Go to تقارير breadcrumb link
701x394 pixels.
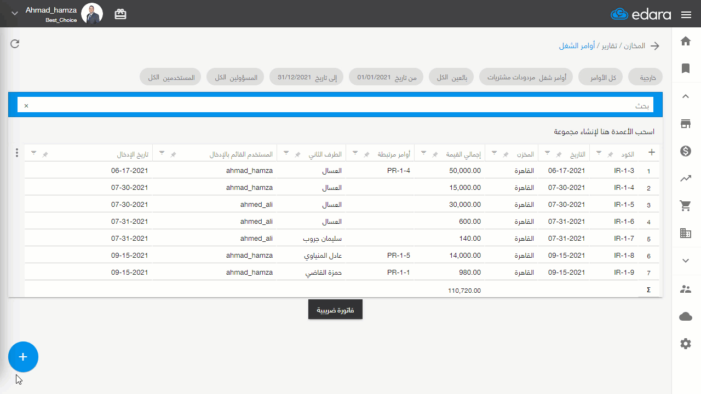pyautogui.click(x=608, y=46)
